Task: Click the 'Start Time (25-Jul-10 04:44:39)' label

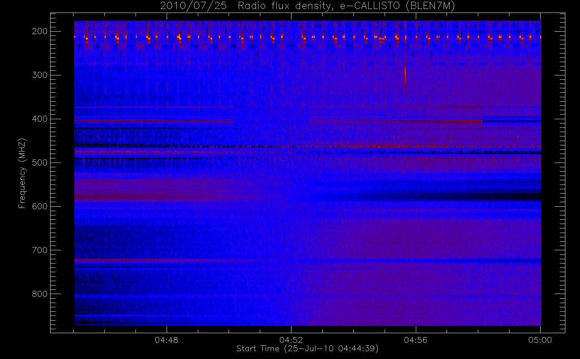Action: tap(308, 349)
